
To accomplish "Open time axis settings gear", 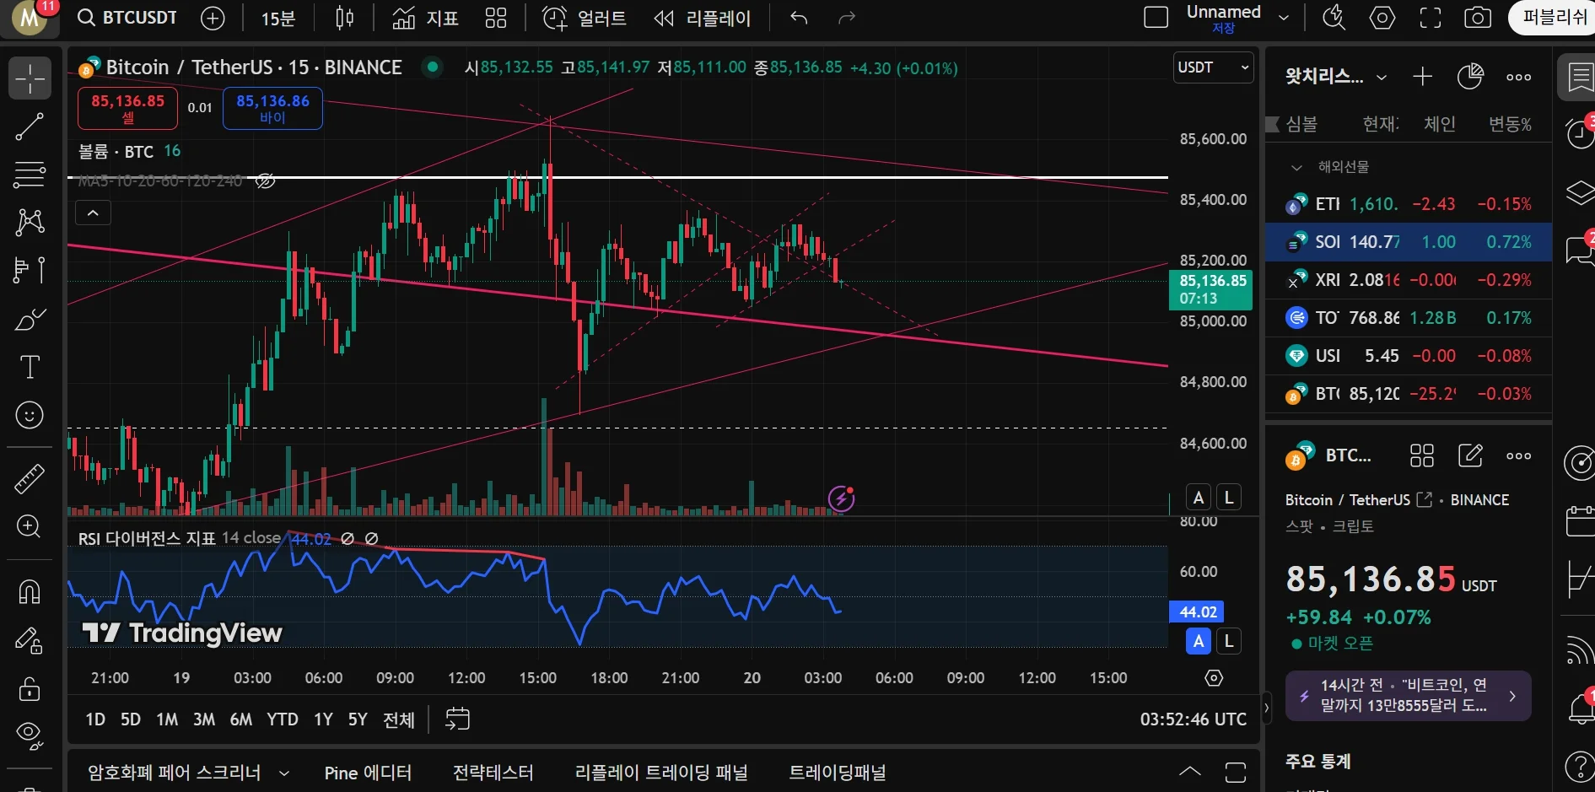I will [x=1214, y=678].
